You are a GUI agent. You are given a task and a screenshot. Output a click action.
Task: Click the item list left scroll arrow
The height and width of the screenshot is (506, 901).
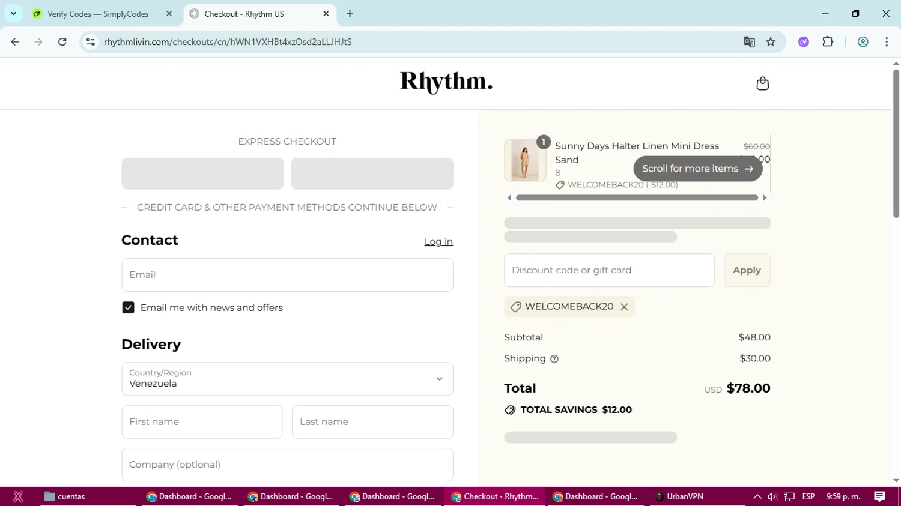coord(509,197)
